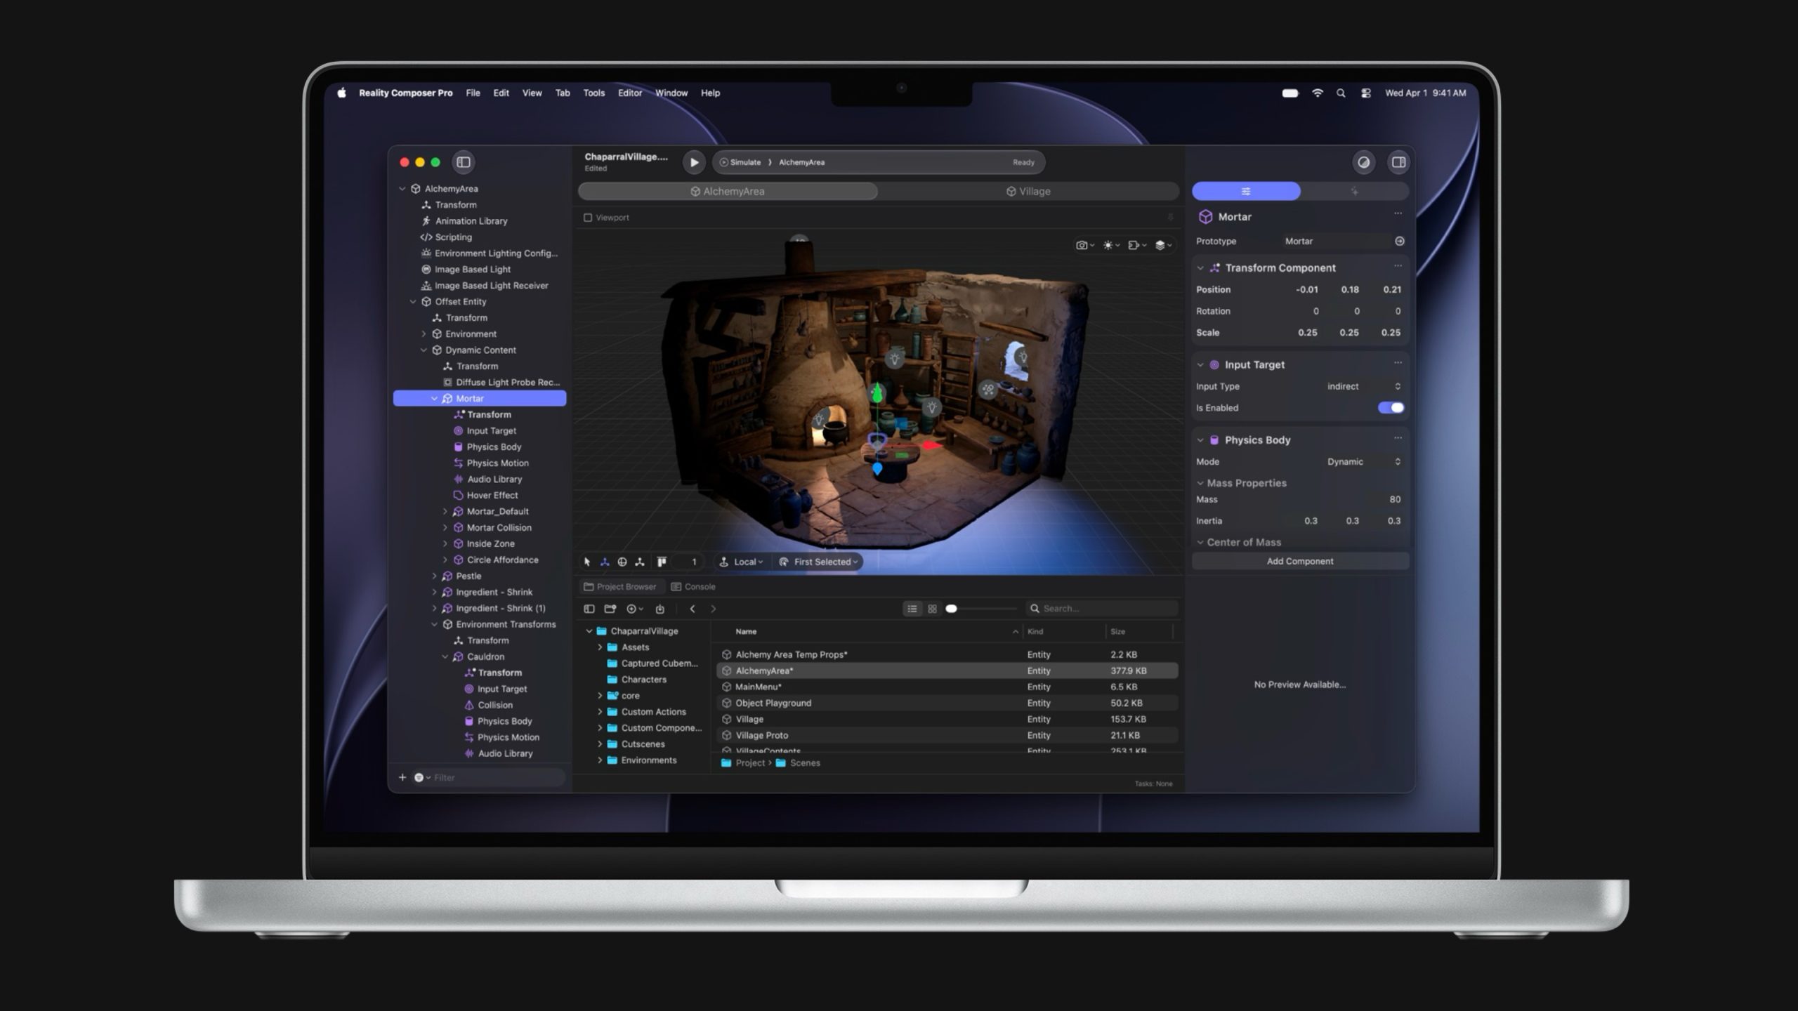Select the arrow selection tool
This screenshot has width=1798, height=1011.
[587, 562]
